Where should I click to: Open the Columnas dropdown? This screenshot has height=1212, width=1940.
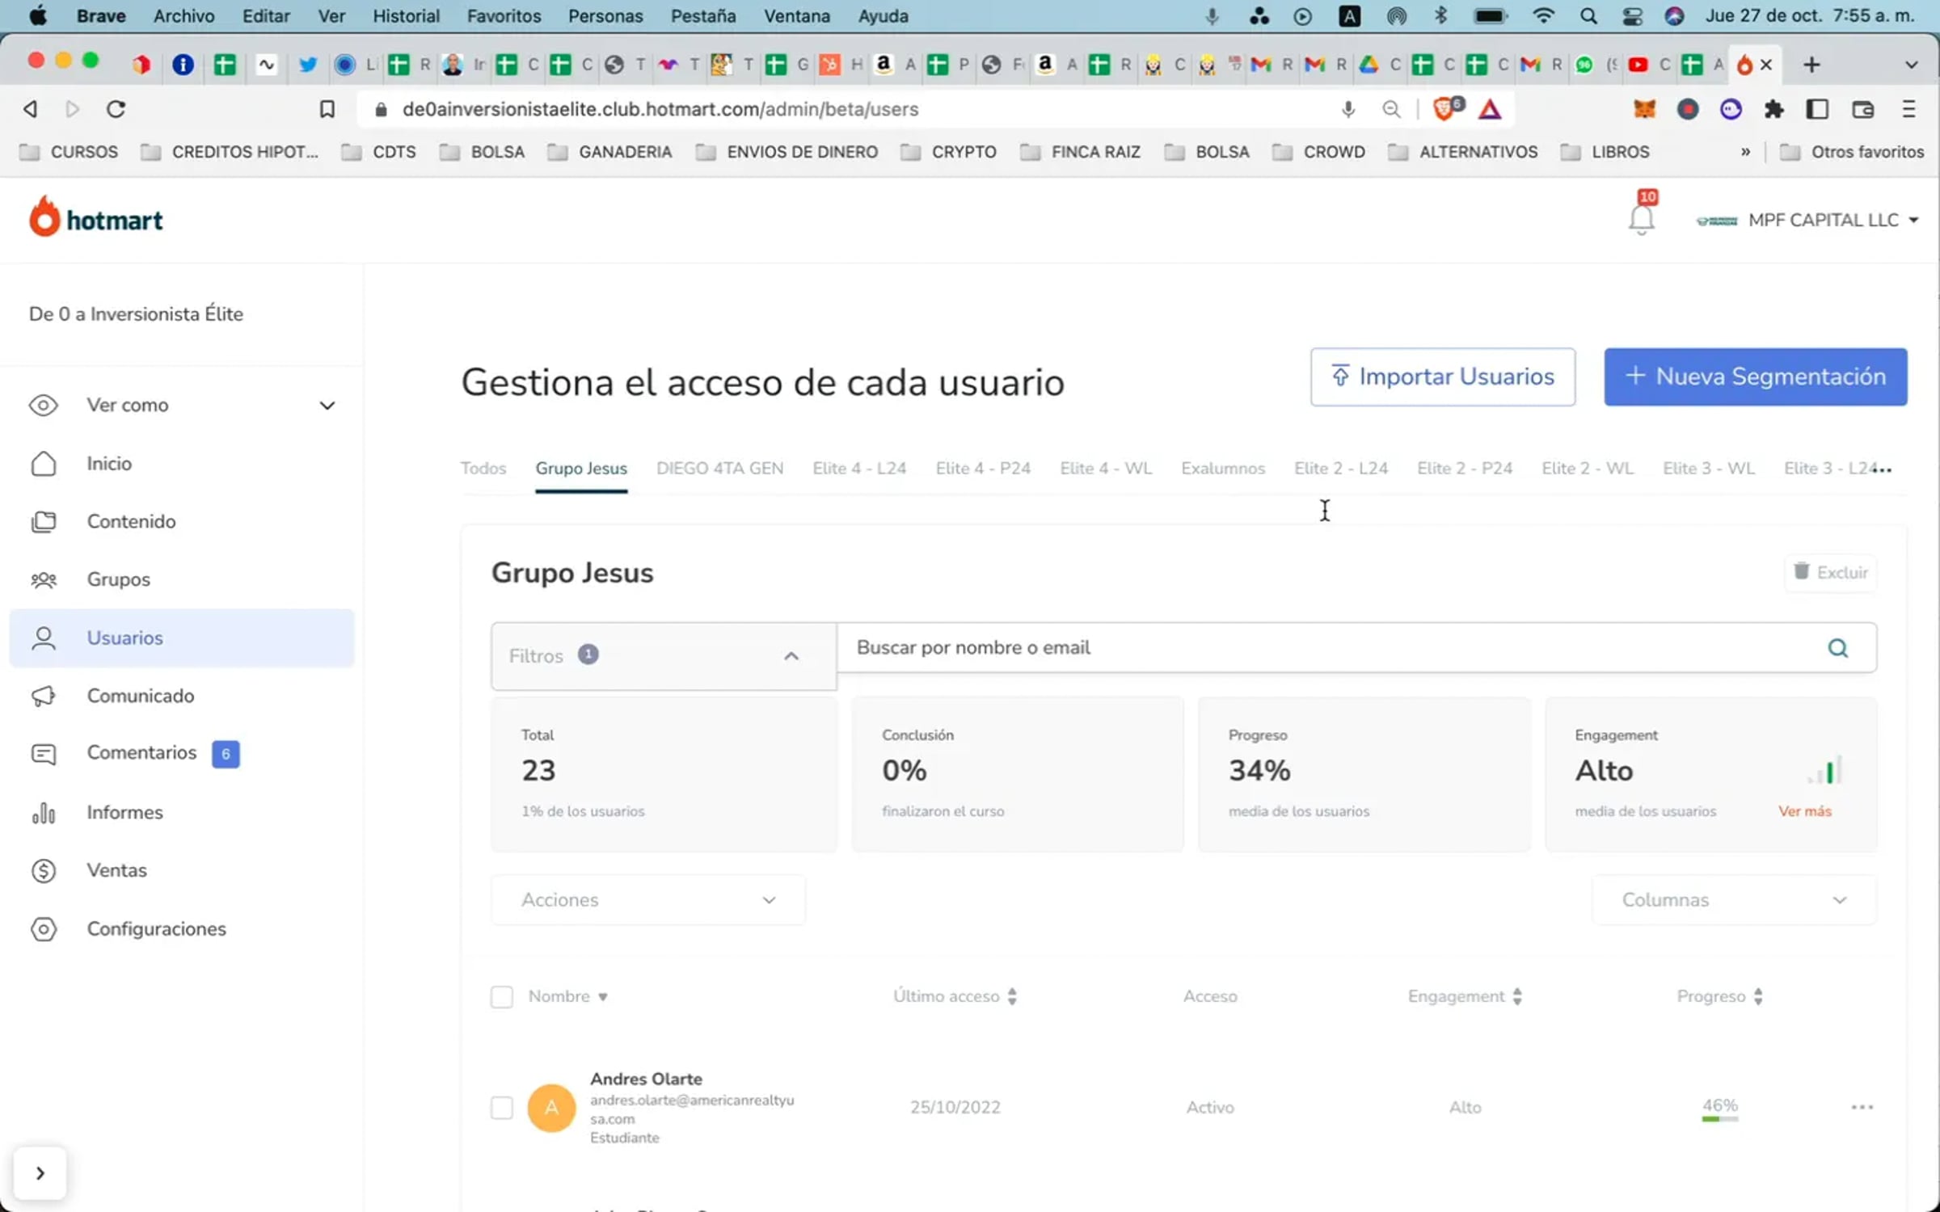point(1734,899)
